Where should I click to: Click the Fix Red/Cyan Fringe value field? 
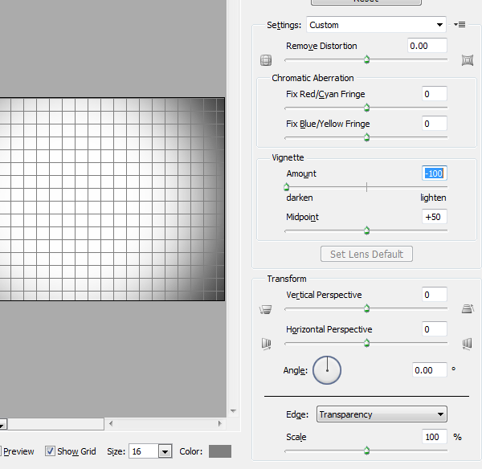coord(435,94)
